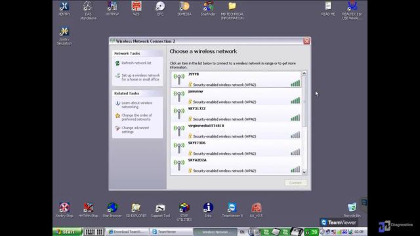The width and height of the screenshot is (420, 236).
Task: Switch to the Download TeamViewer taskbar item
Action: pyautogui.click(x=127, y=231)
